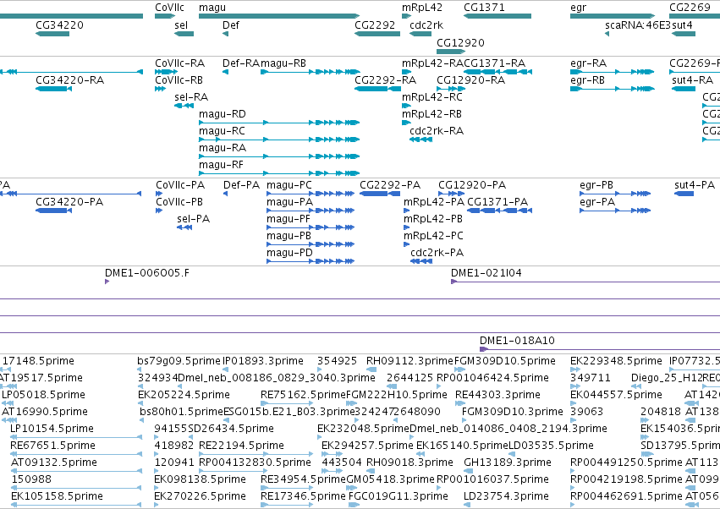Click the magu-RD transcript

pos(279,123)
